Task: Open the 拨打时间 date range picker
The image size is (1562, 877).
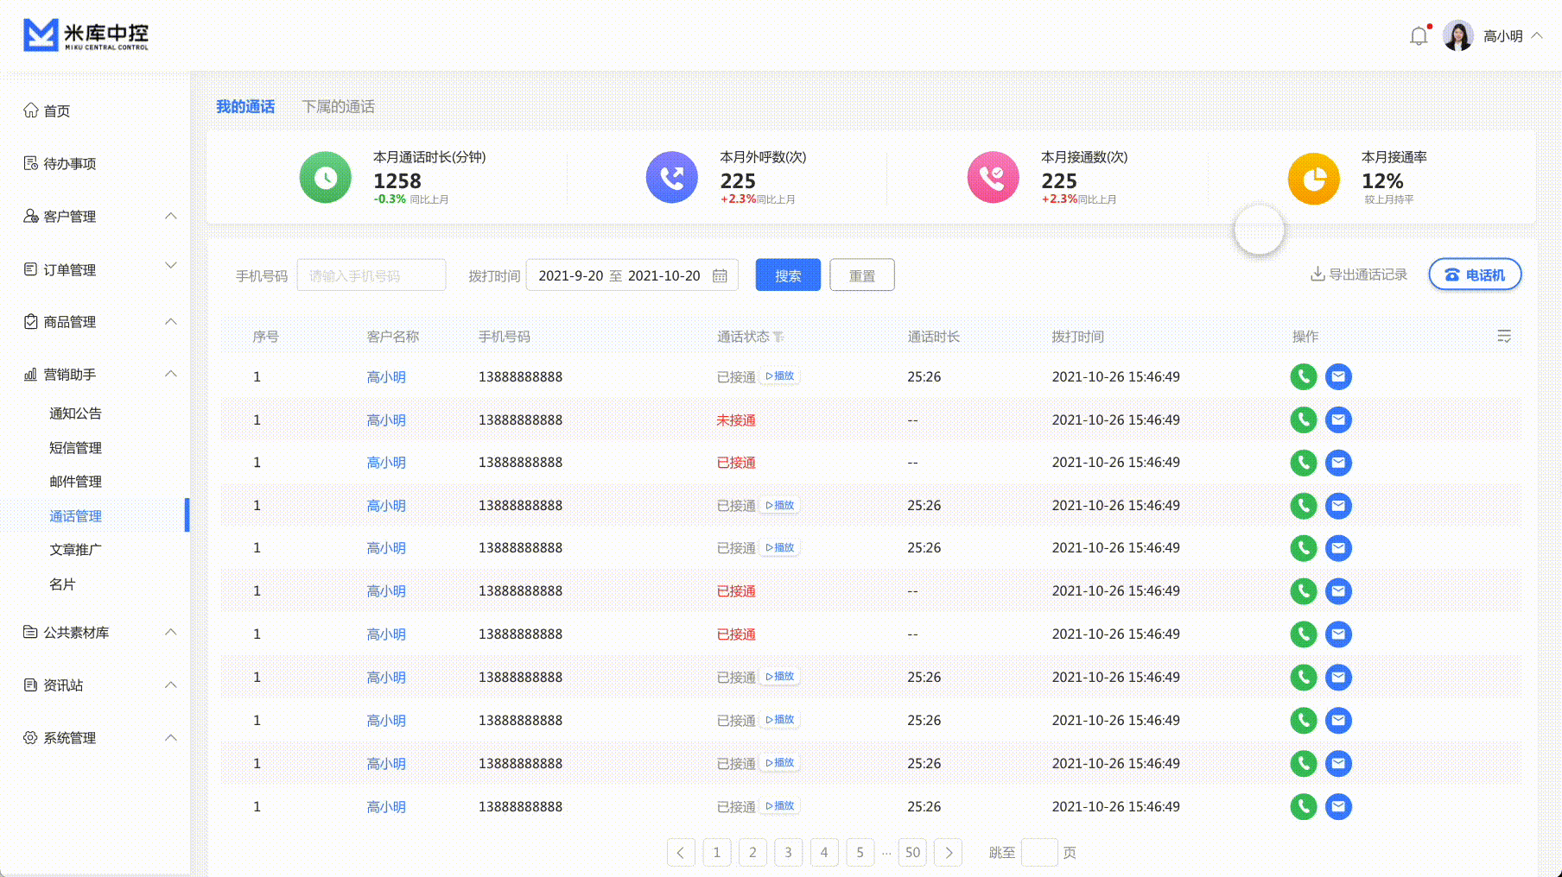Action: [632, 275]
